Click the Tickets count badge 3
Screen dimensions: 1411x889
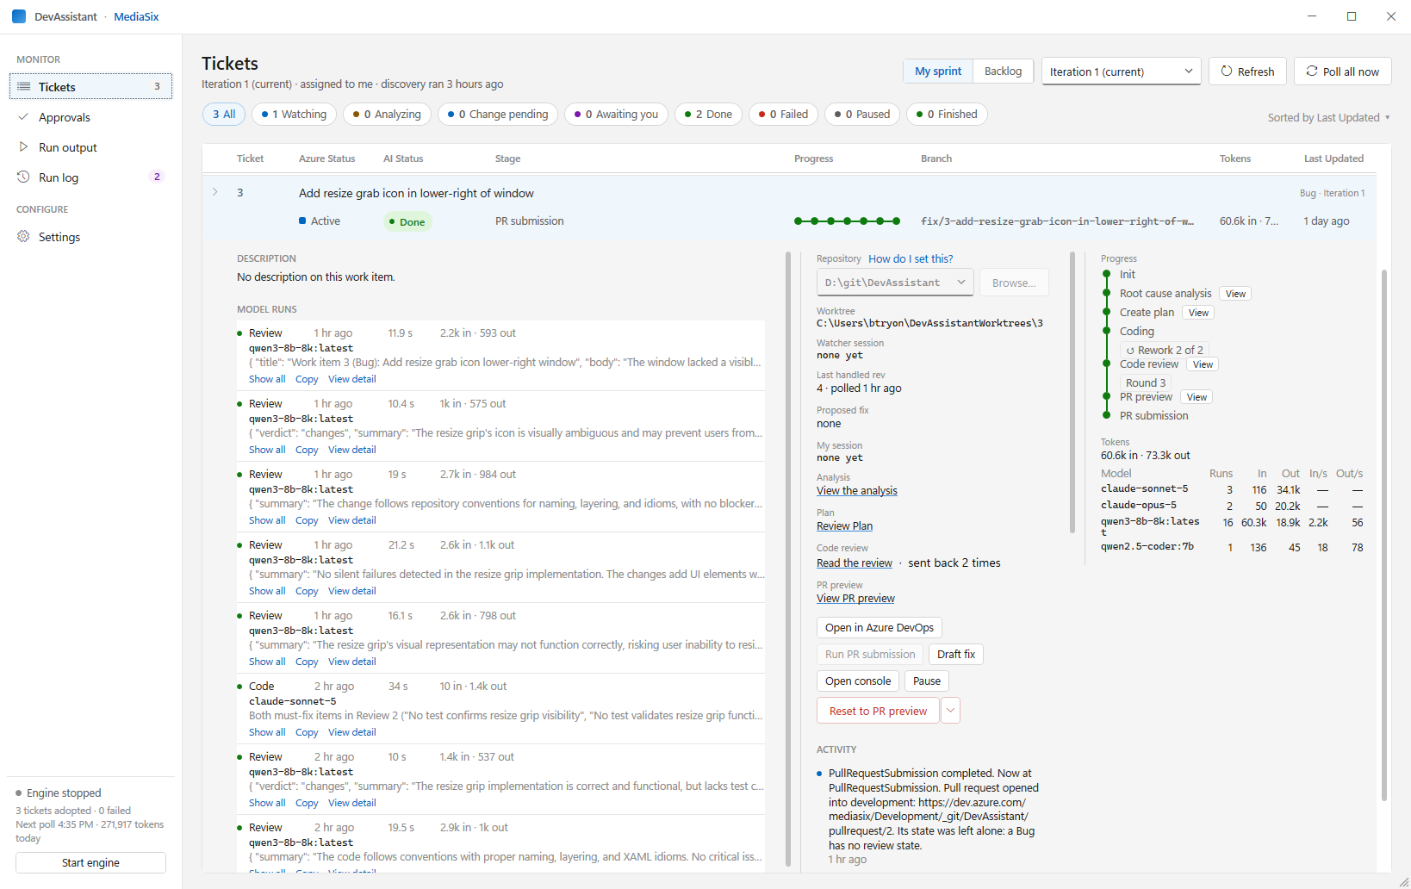(x=157, y=86)
